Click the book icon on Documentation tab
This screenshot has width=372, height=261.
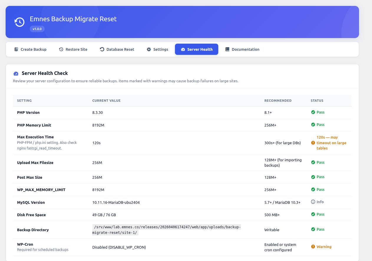coord(227,49)
